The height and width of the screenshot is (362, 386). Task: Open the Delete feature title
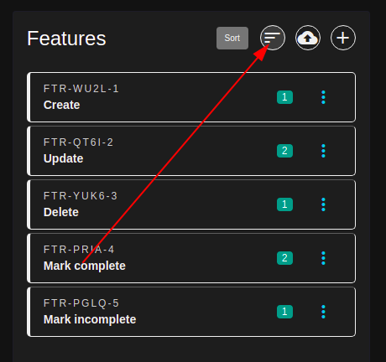coord(61,212)
